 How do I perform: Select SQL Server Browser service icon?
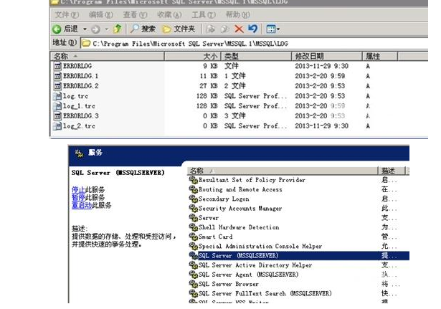pos(193,284)
